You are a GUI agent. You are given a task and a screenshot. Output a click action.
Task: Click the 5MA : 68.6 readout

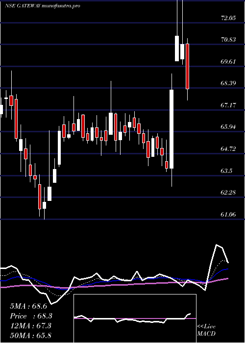pyautogui.click(x=28, y=306)
